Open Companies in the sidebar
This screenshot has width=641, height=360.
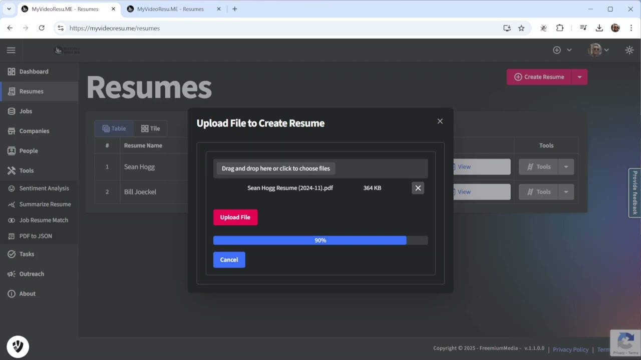coord(39,131)
